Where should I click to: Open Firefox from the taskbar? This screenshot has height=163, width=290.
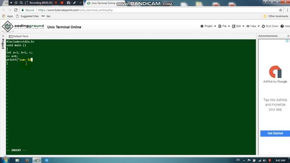[x=27, y=160]
